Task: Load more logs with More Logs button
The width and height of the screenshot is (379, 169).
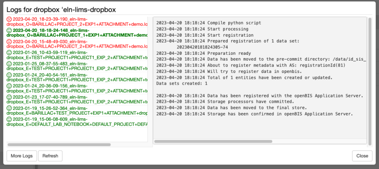Action: 21,156
